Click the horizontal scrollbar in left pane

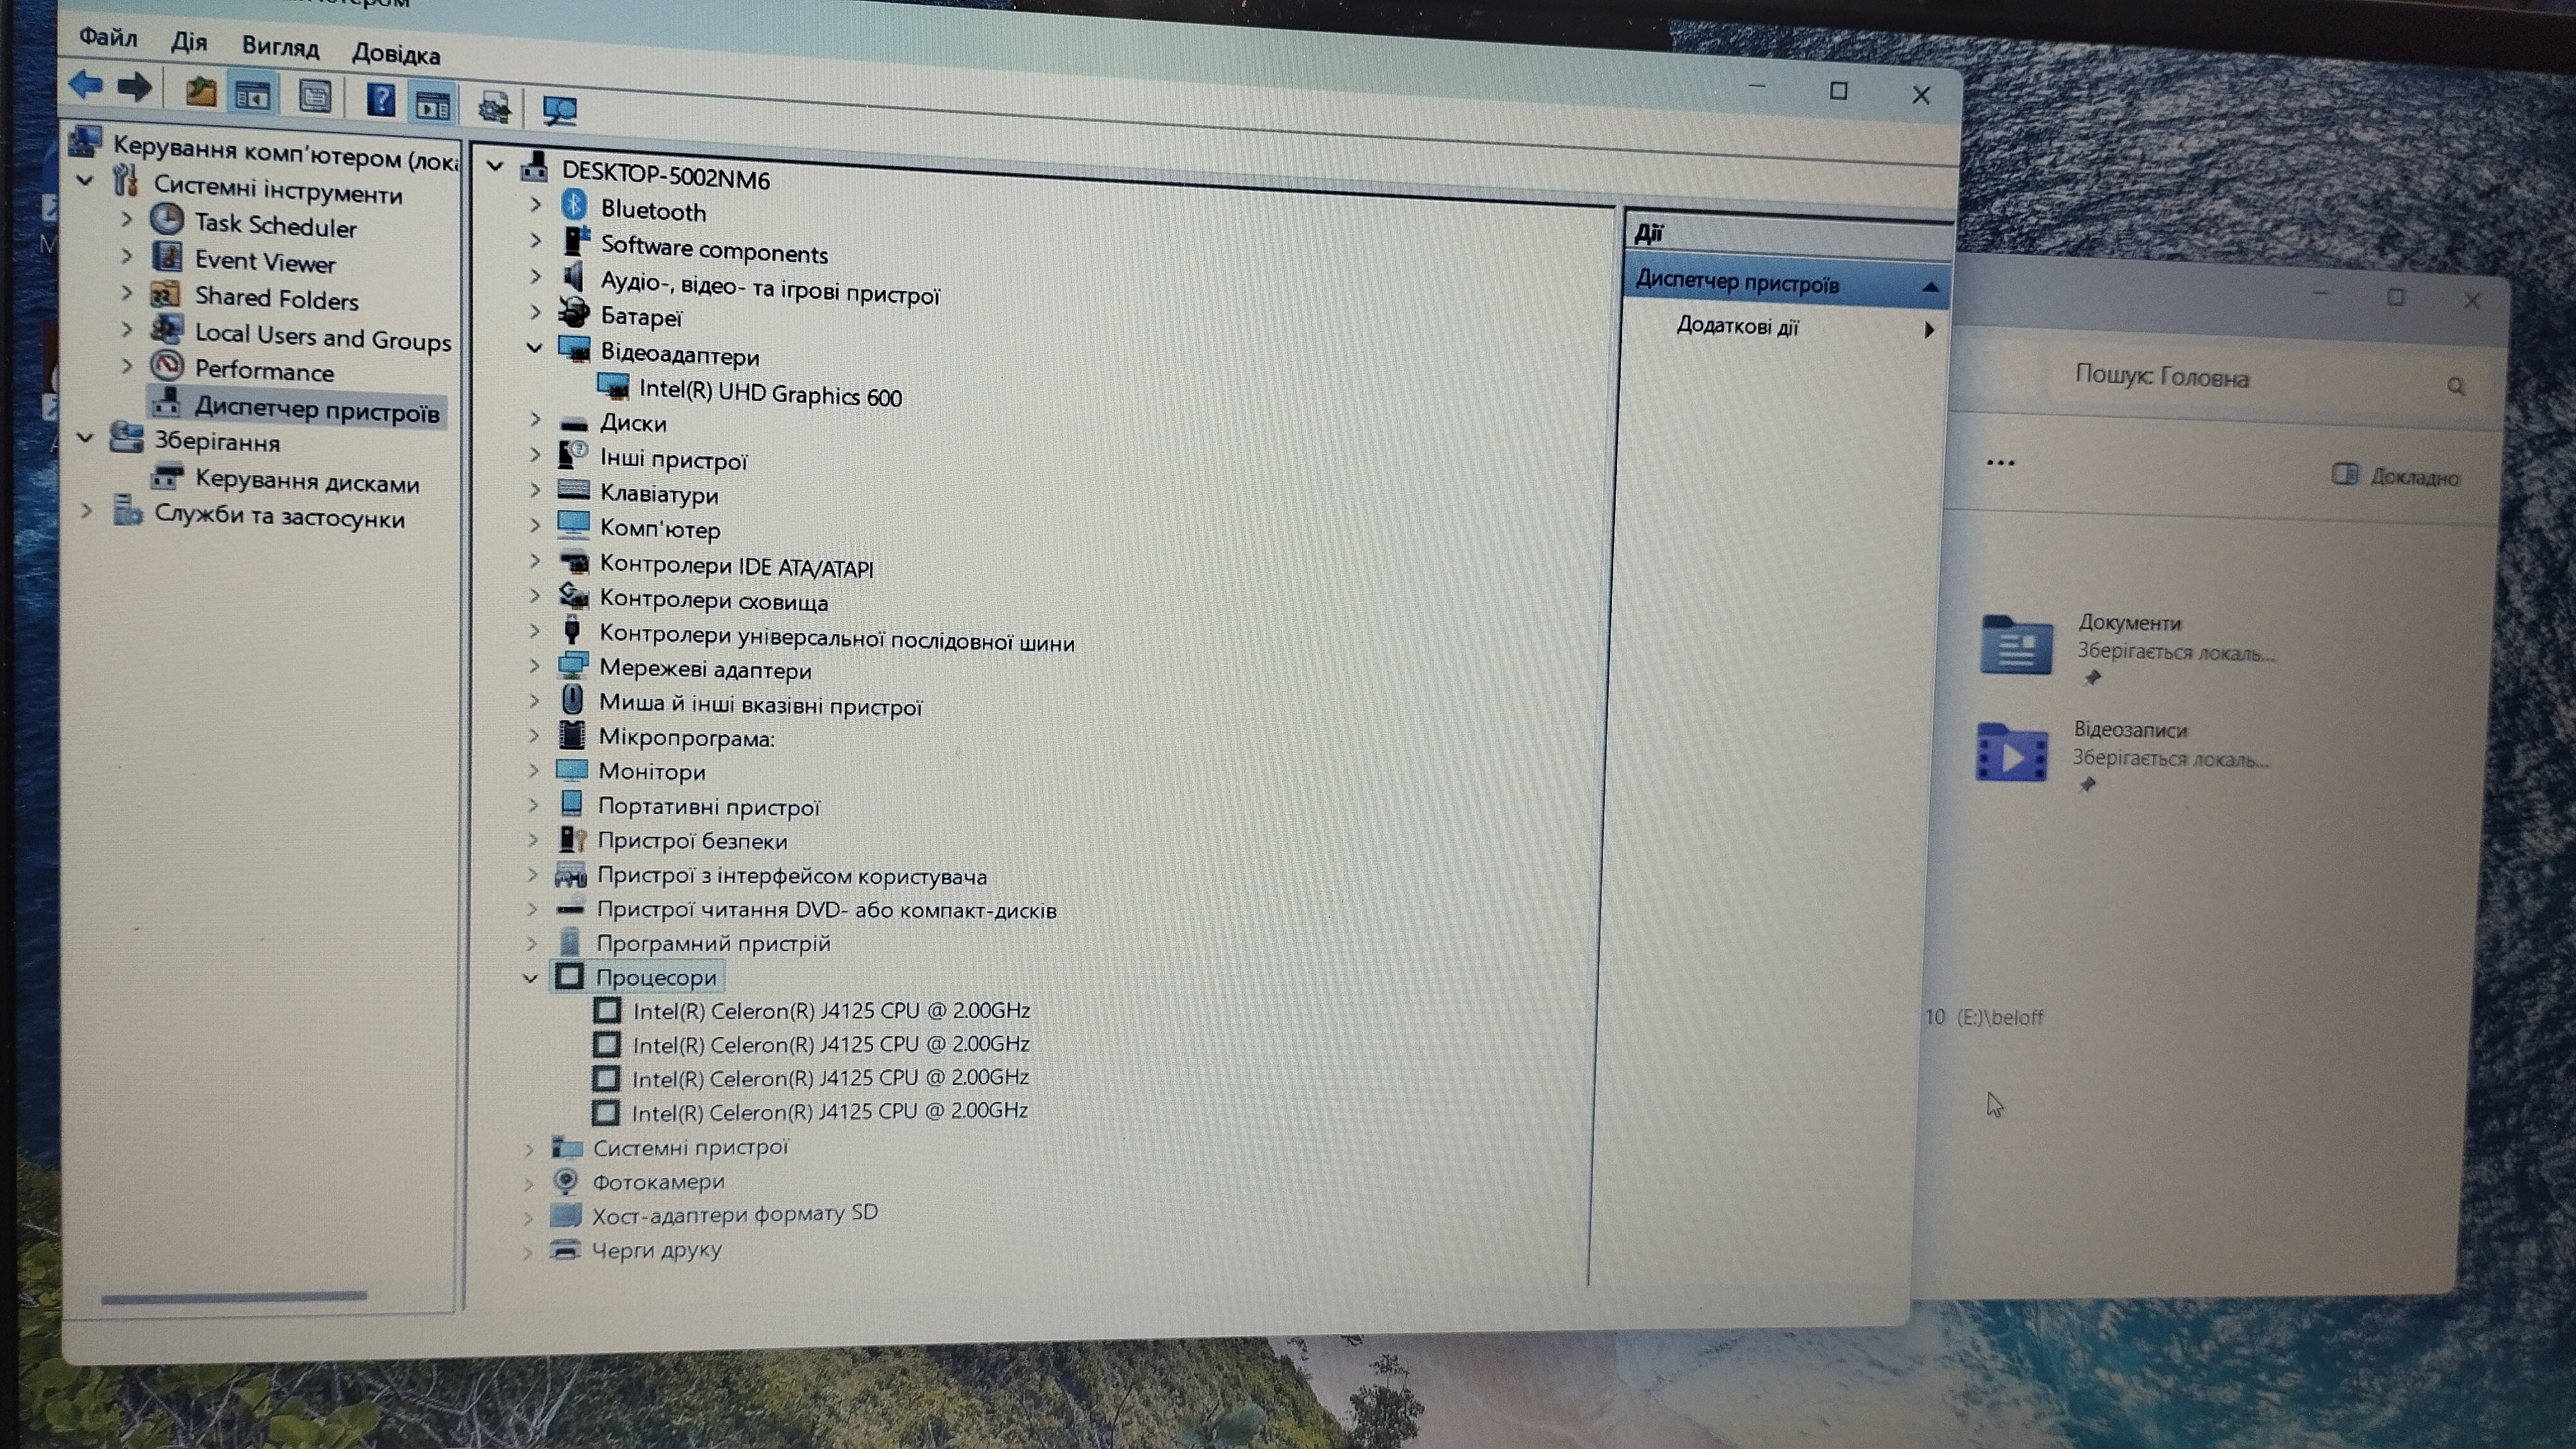234,1297
